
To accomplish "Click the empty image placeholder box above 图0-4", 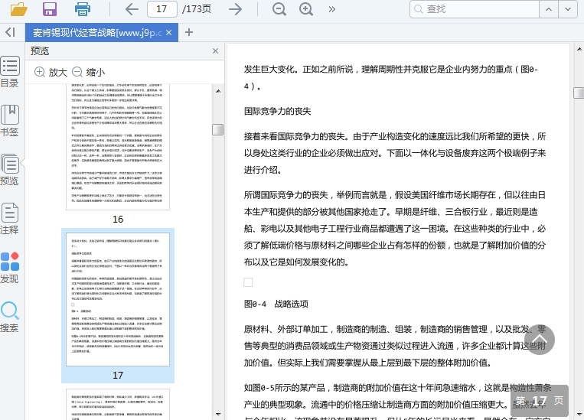I will [248, 282].
